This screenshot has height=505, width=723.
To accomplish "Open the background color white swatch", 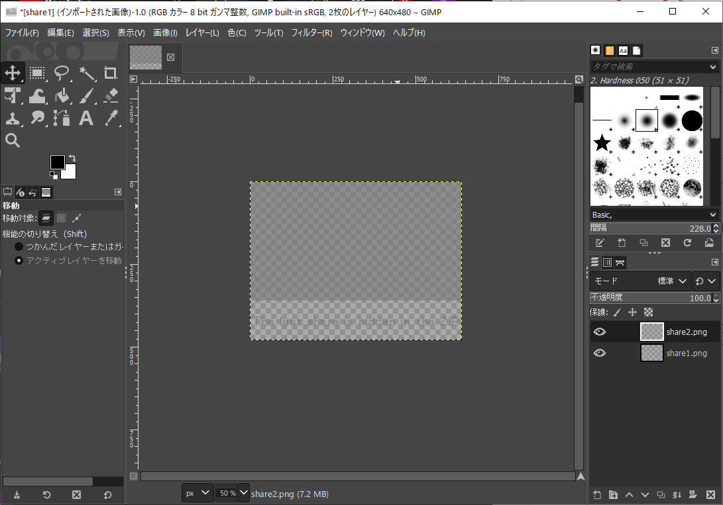I will 70,173.
